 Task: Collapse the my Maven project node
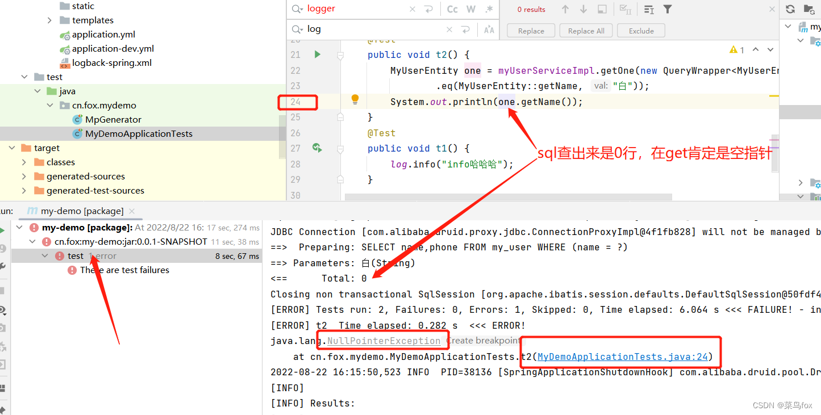pyautogui.click(x=788, y=27)
